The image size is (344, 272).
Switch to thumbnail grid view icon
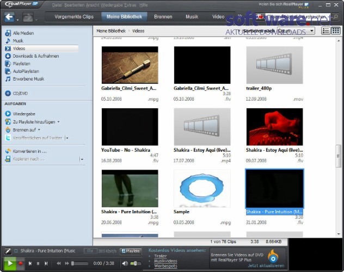336,31
